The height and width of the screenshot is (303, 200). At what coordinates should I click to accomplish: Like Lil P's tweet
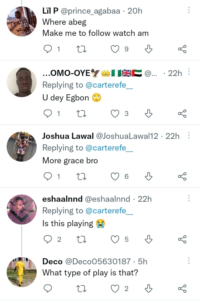pos(115,49)
